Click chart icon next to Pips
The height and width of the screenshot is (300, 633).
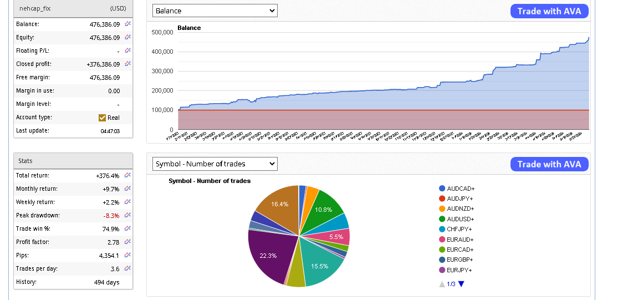click(x=127, y=255)
